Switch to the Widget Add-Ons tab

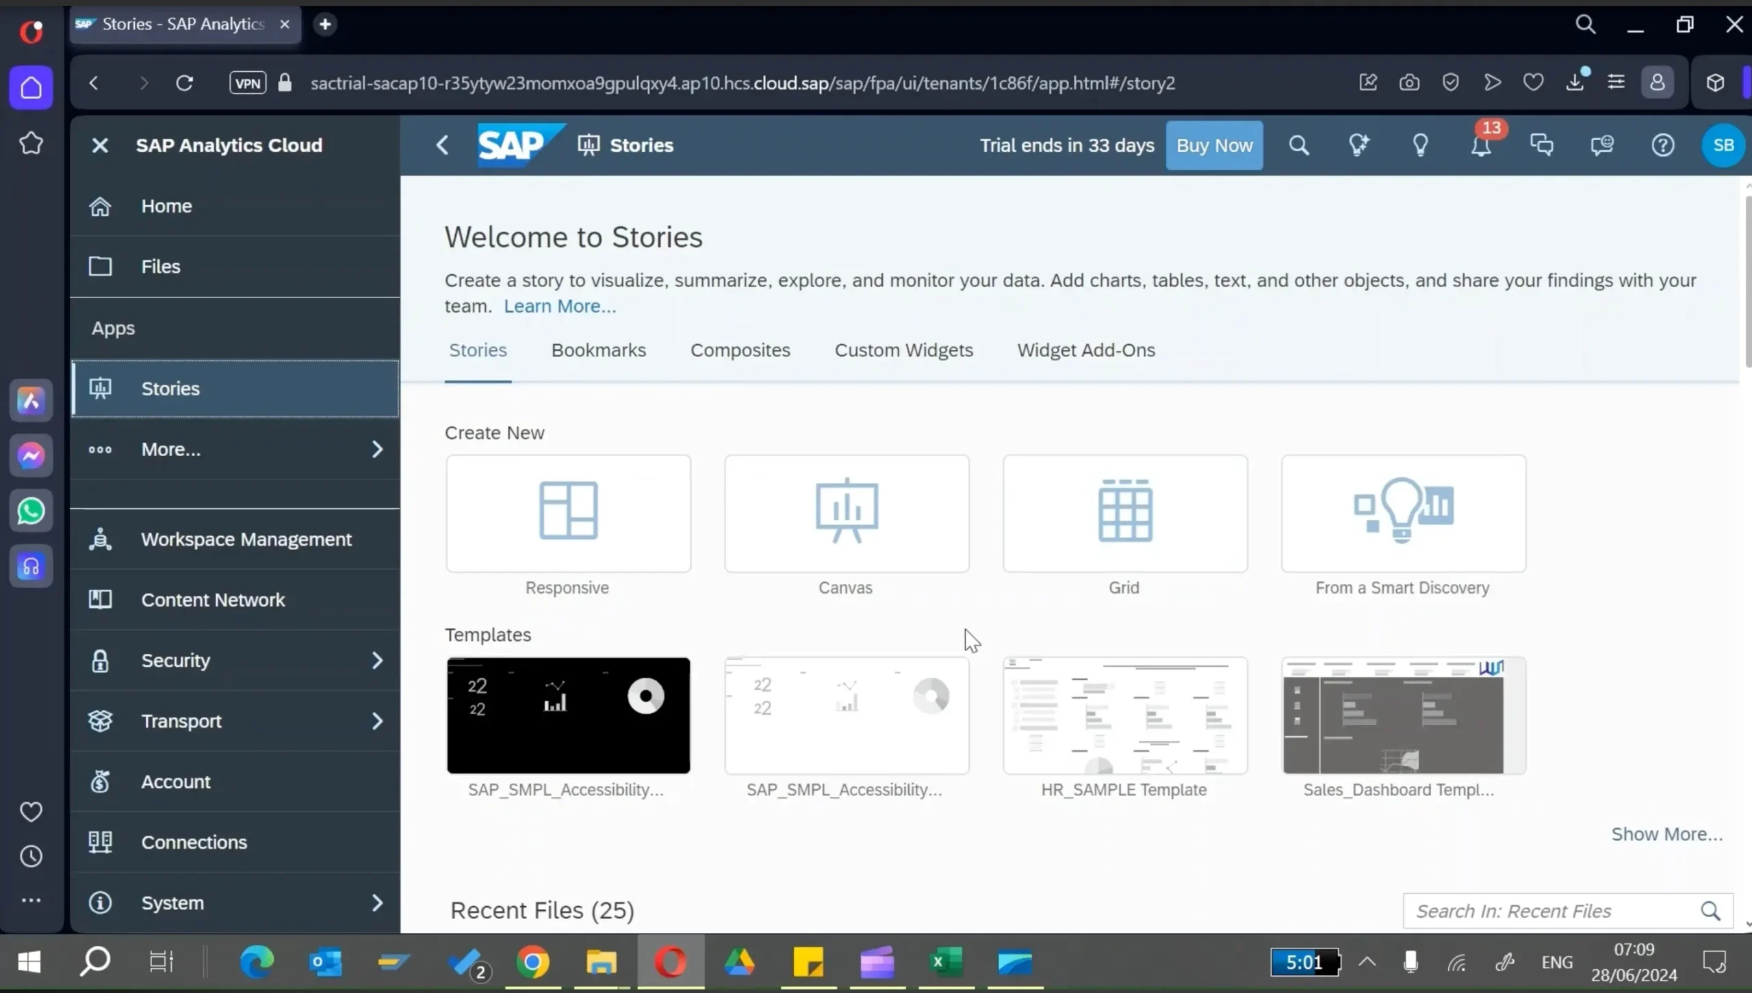(x=1085, y=350)
